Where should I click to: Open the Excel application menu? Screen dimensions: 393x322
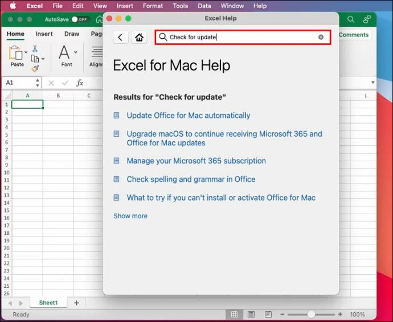(x=35, y=6)
